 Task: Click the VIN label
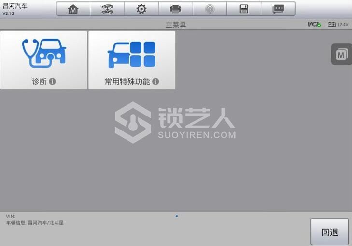pyautogui.click(x=11, y=216)
